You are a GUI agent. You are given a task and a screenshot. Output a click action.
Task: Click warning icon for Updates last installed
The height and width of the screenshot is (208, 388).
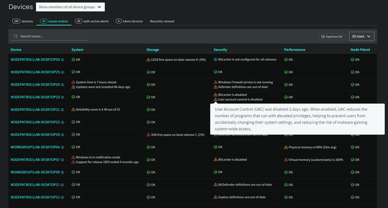click(73, 87)
